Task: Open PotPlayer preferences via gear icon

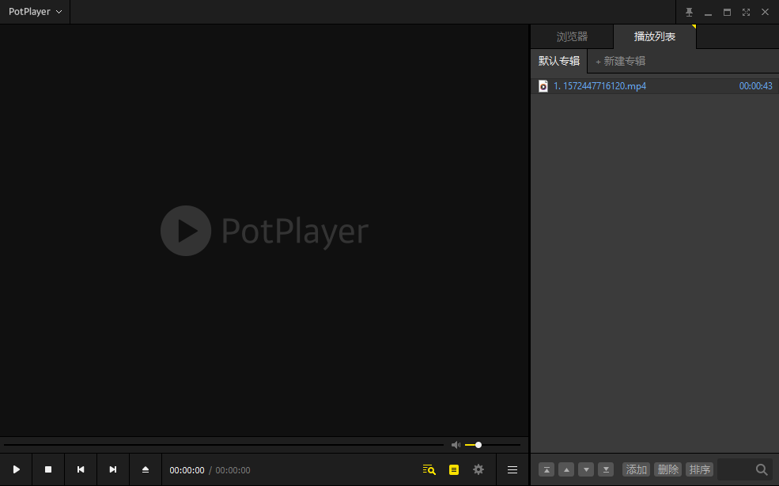Action: [x=478, y=469]
